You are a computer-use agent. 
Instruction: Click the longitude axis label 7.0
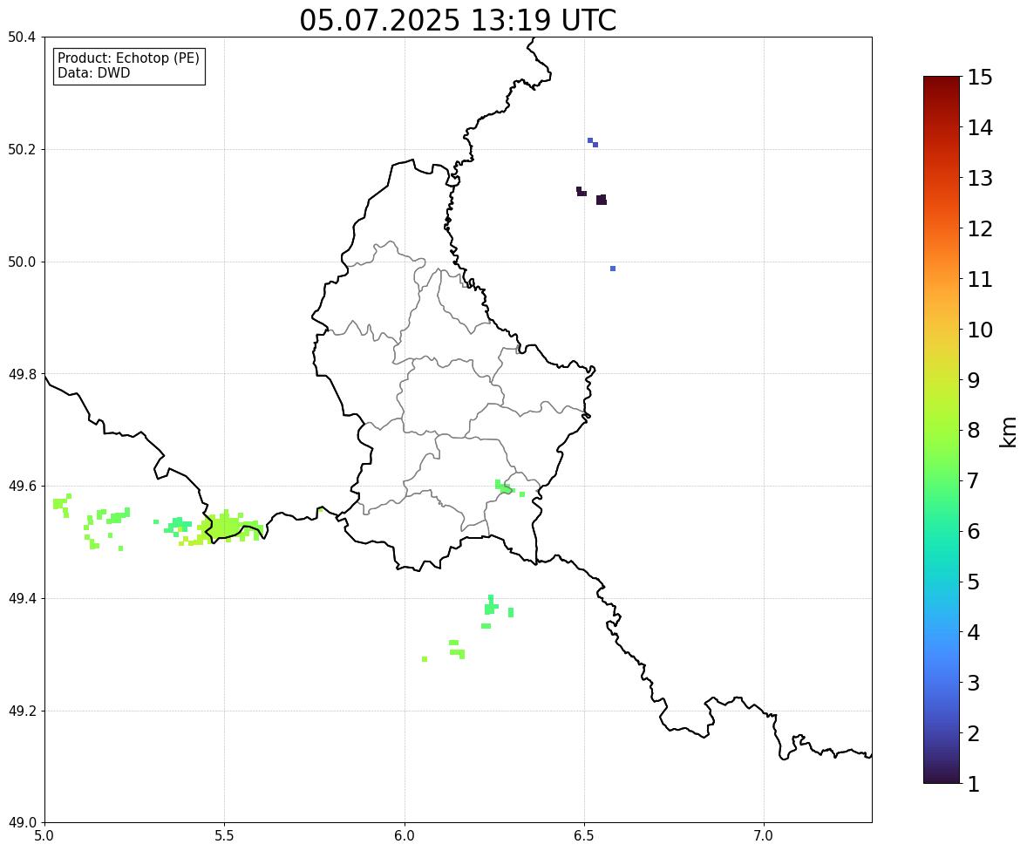click(764, 836)
